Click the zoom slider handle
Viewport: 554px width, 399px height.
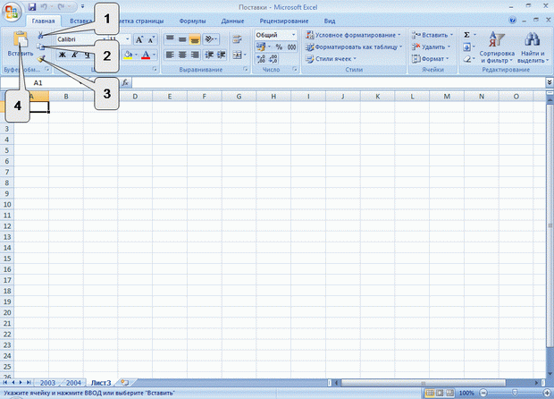point(515,393)
